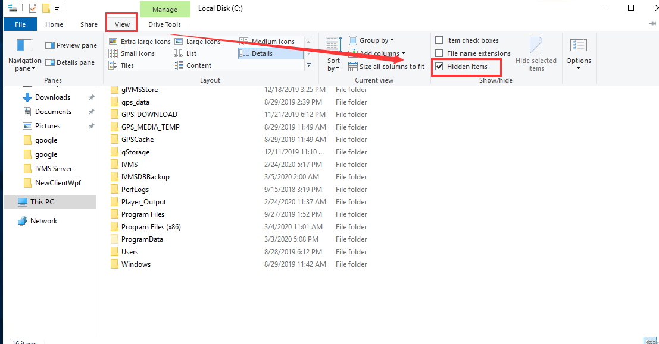
Task: Open the Navigation pane button
Action: click(25, 54)
